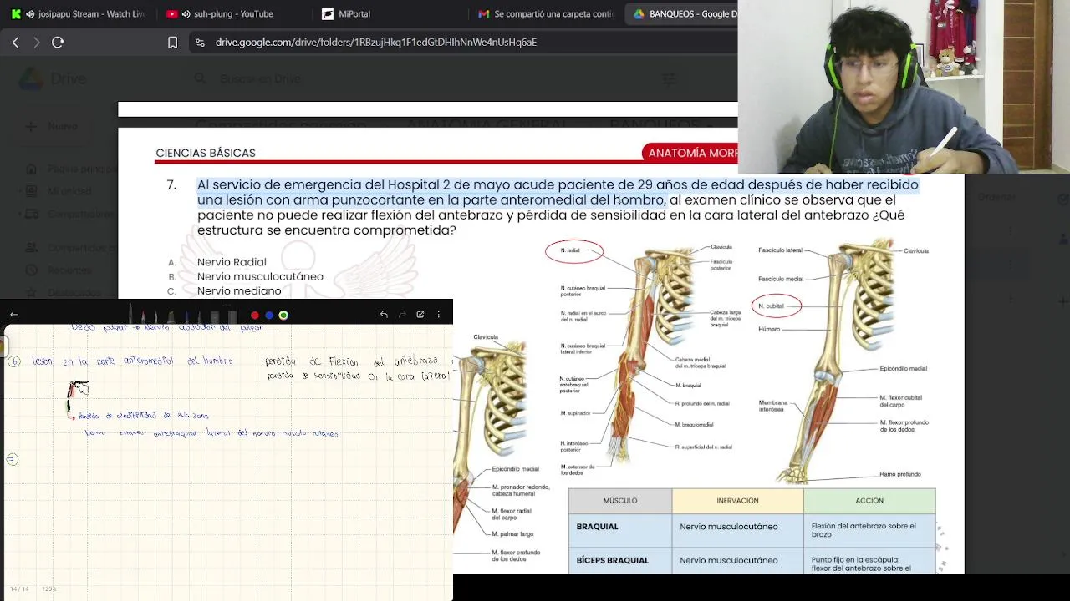Click the 'ACCIÓN' table header

pos(869,501)
